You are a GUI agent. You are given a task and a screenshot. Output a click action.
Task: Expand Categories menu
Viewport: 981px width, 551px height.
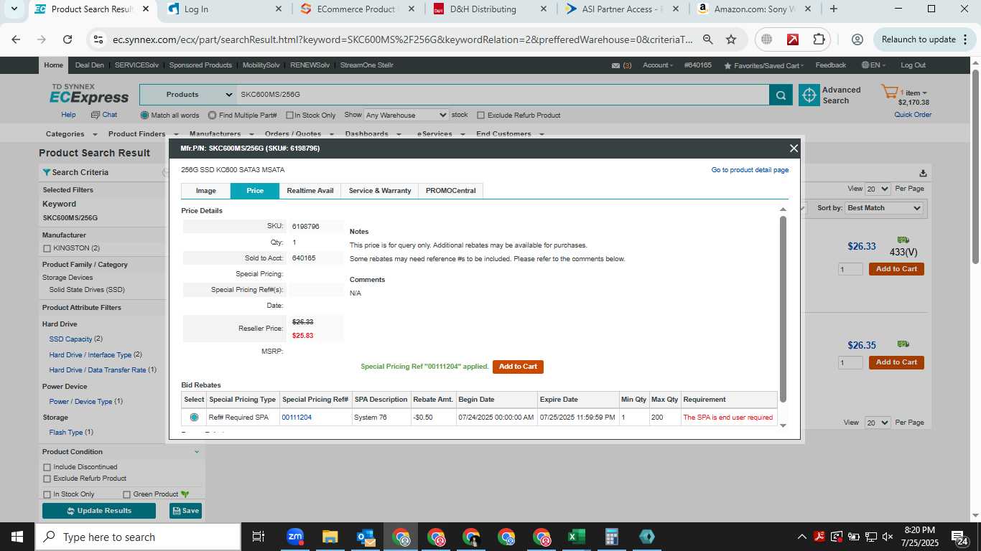(x=70, y=134)
